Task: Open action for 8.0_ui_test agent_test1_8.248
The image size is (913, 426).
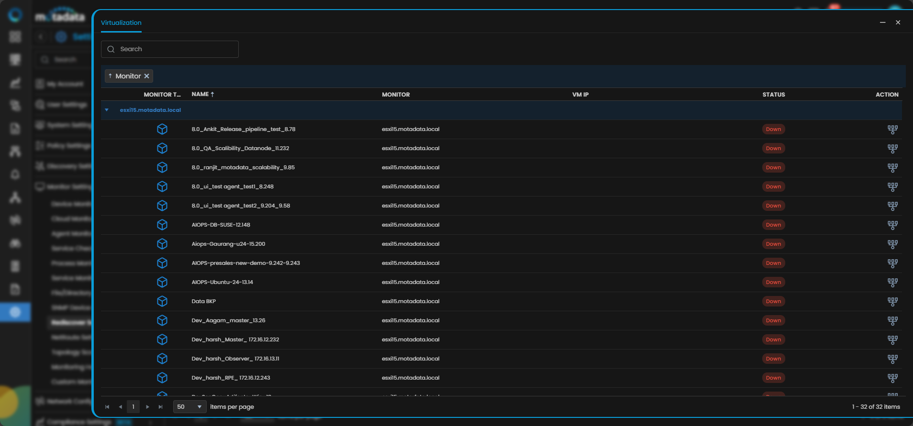Action: pos(892,187)
